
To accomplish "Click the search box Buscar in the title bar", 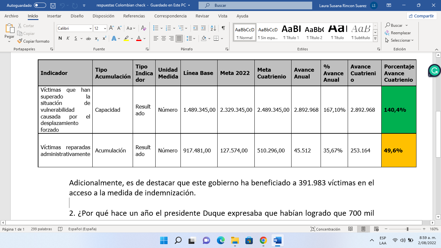I will click(255, 5).
